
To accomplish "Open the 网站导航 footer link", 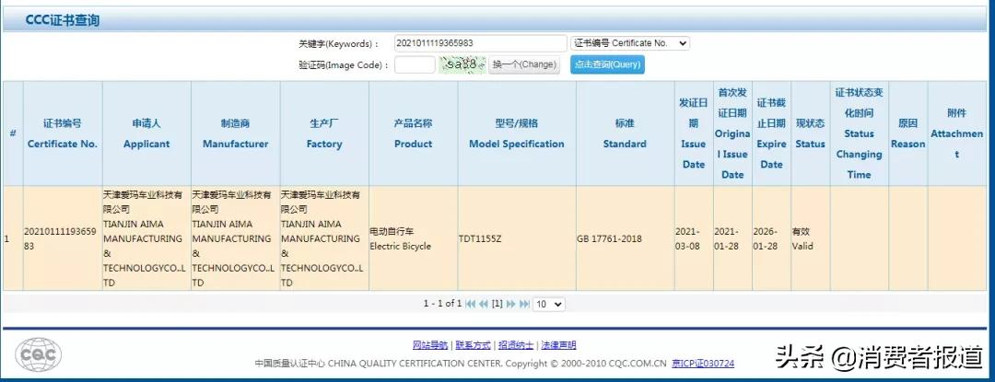I will (x=430, y=345).
